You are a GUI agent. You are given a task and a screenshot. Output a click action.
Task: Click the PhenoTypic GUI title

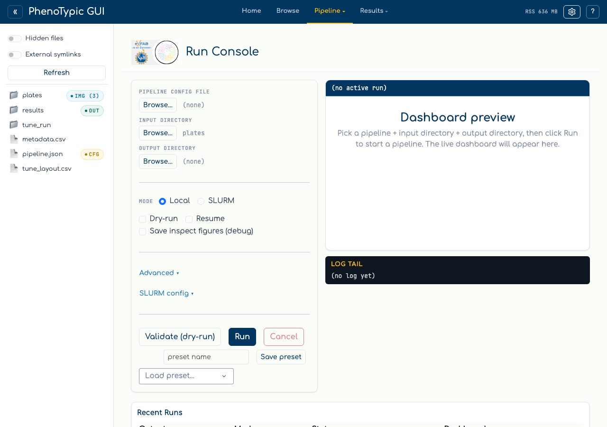[x=66, y=11]
